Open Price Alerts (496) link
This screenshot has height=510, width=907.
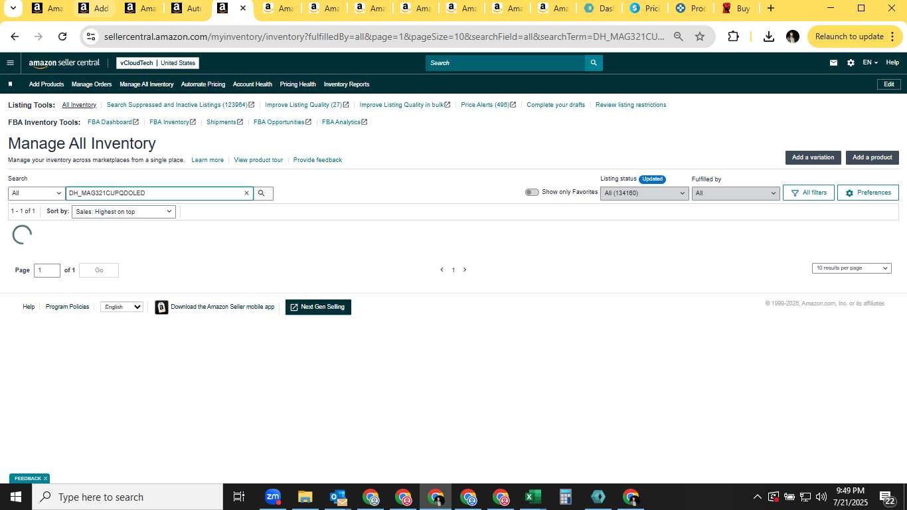tap(488, 105)
